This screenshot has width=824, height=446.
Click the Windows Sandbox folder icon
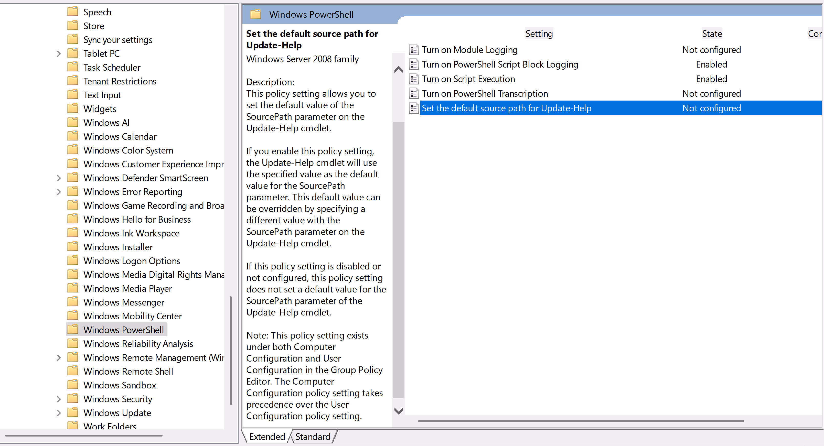[73, 385]
